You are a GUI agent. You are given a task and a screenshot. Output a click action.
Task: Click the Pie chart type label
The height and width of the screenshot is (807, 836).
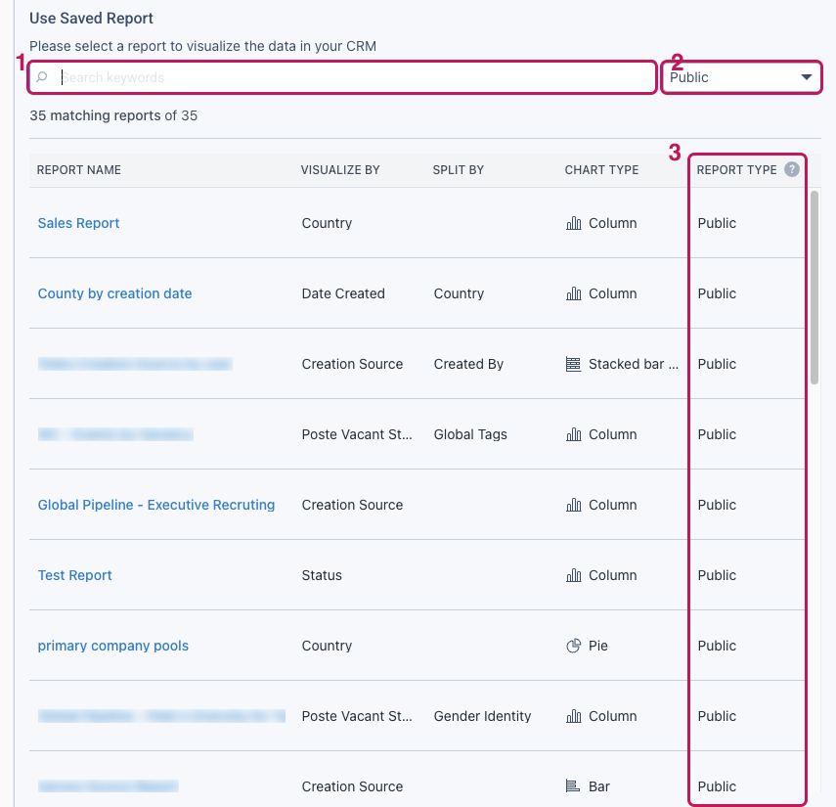[598, 646]
